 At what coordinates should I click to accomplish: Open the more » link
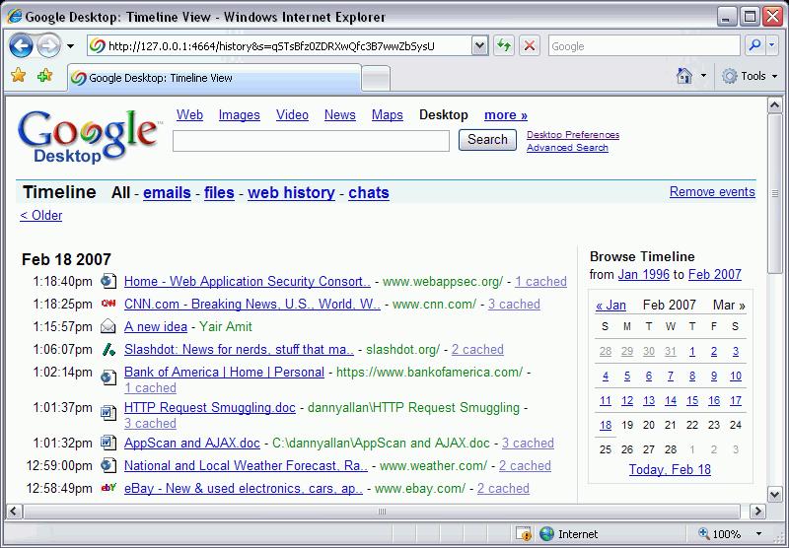[x=506, y=115]
